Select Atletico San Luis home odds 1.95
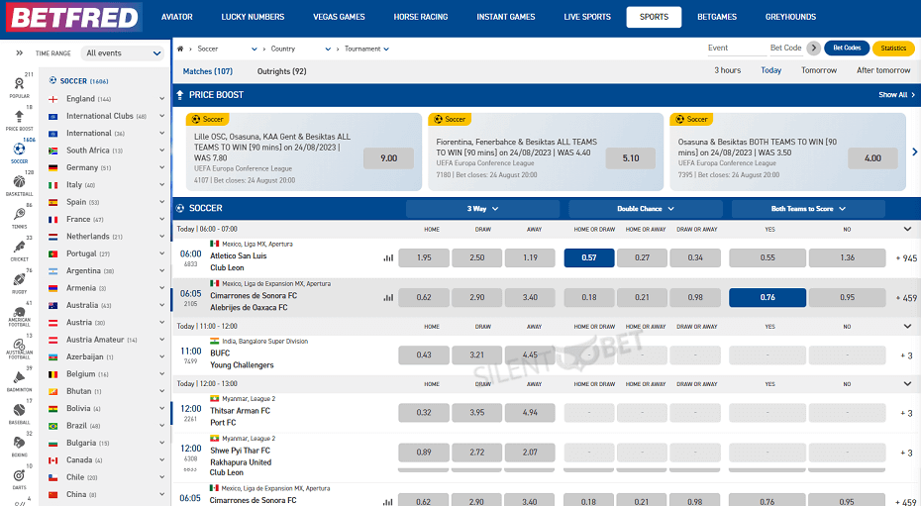The image size is (921, 506). coord(424,257)
